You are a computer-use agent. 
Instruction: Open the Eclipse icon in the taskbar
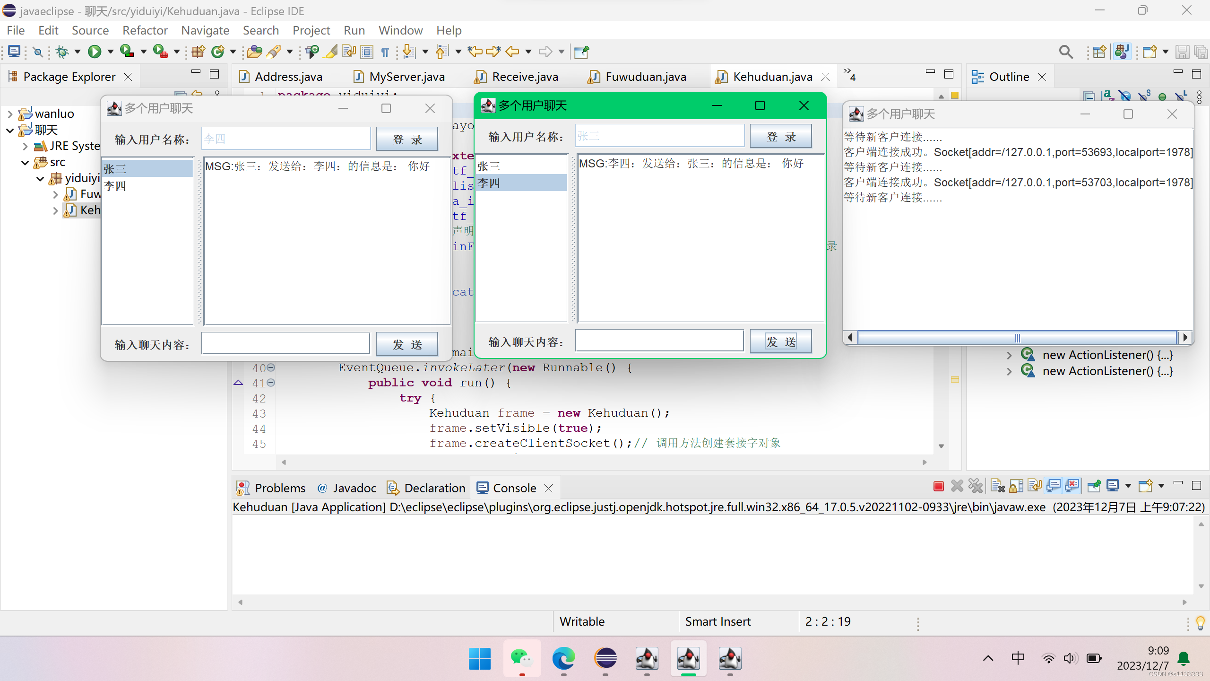click(x=605, y=658)
